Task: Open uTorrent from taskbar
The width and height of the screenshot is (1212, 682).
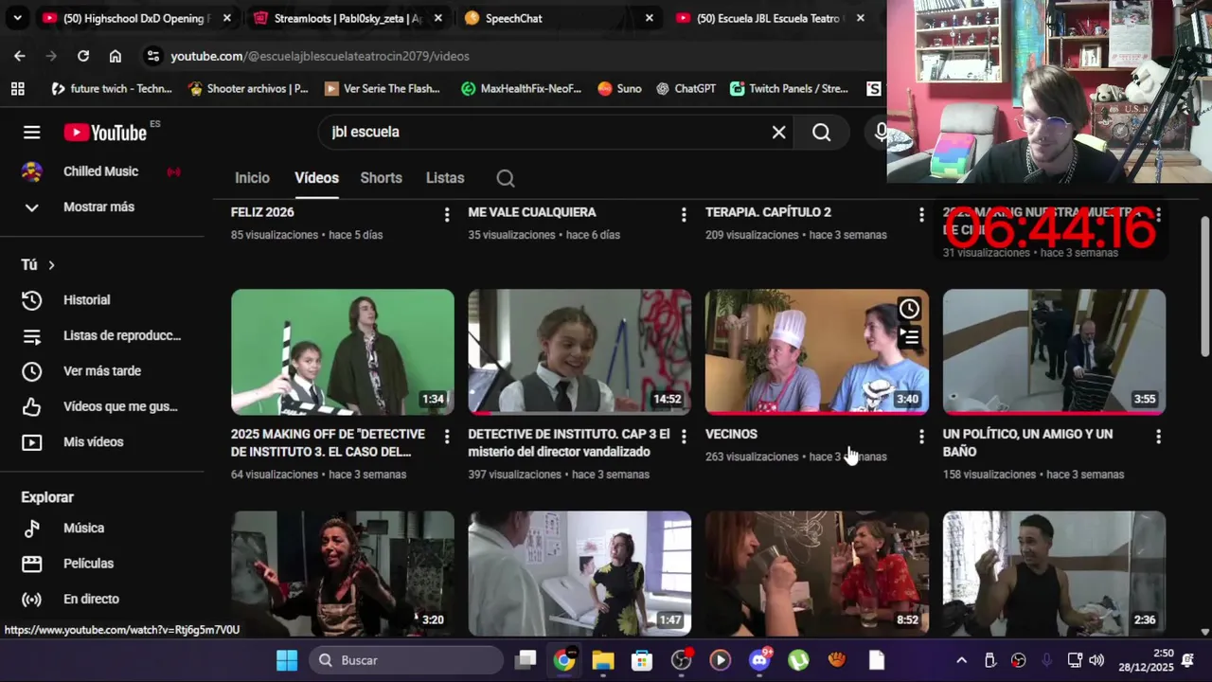Action: point(798,660)
